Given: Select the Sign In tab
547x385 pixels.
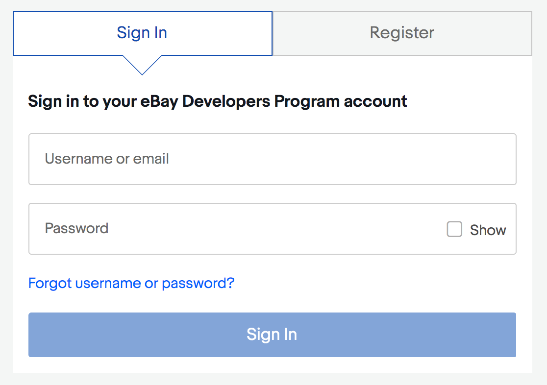Looking at the screenshot, I should [142, 33].
